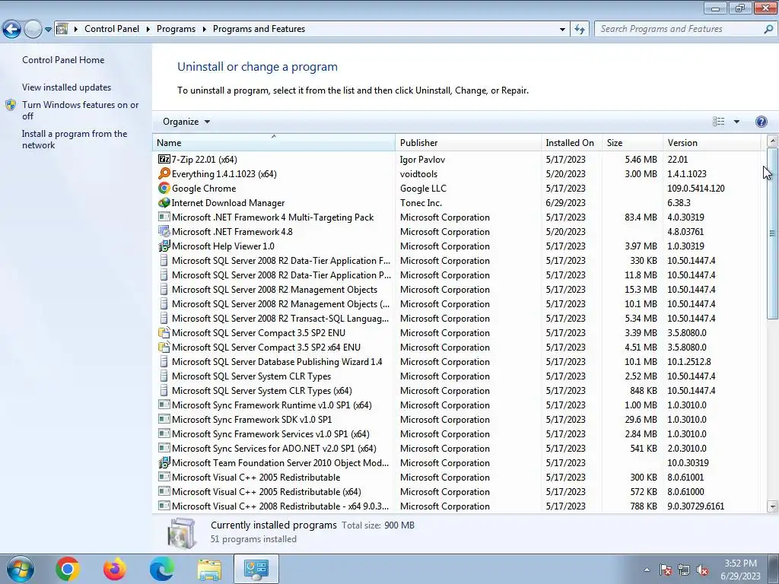Click the muted volume tray icon
Viewport: 779px width, 584px height.
tap(702, 570)
